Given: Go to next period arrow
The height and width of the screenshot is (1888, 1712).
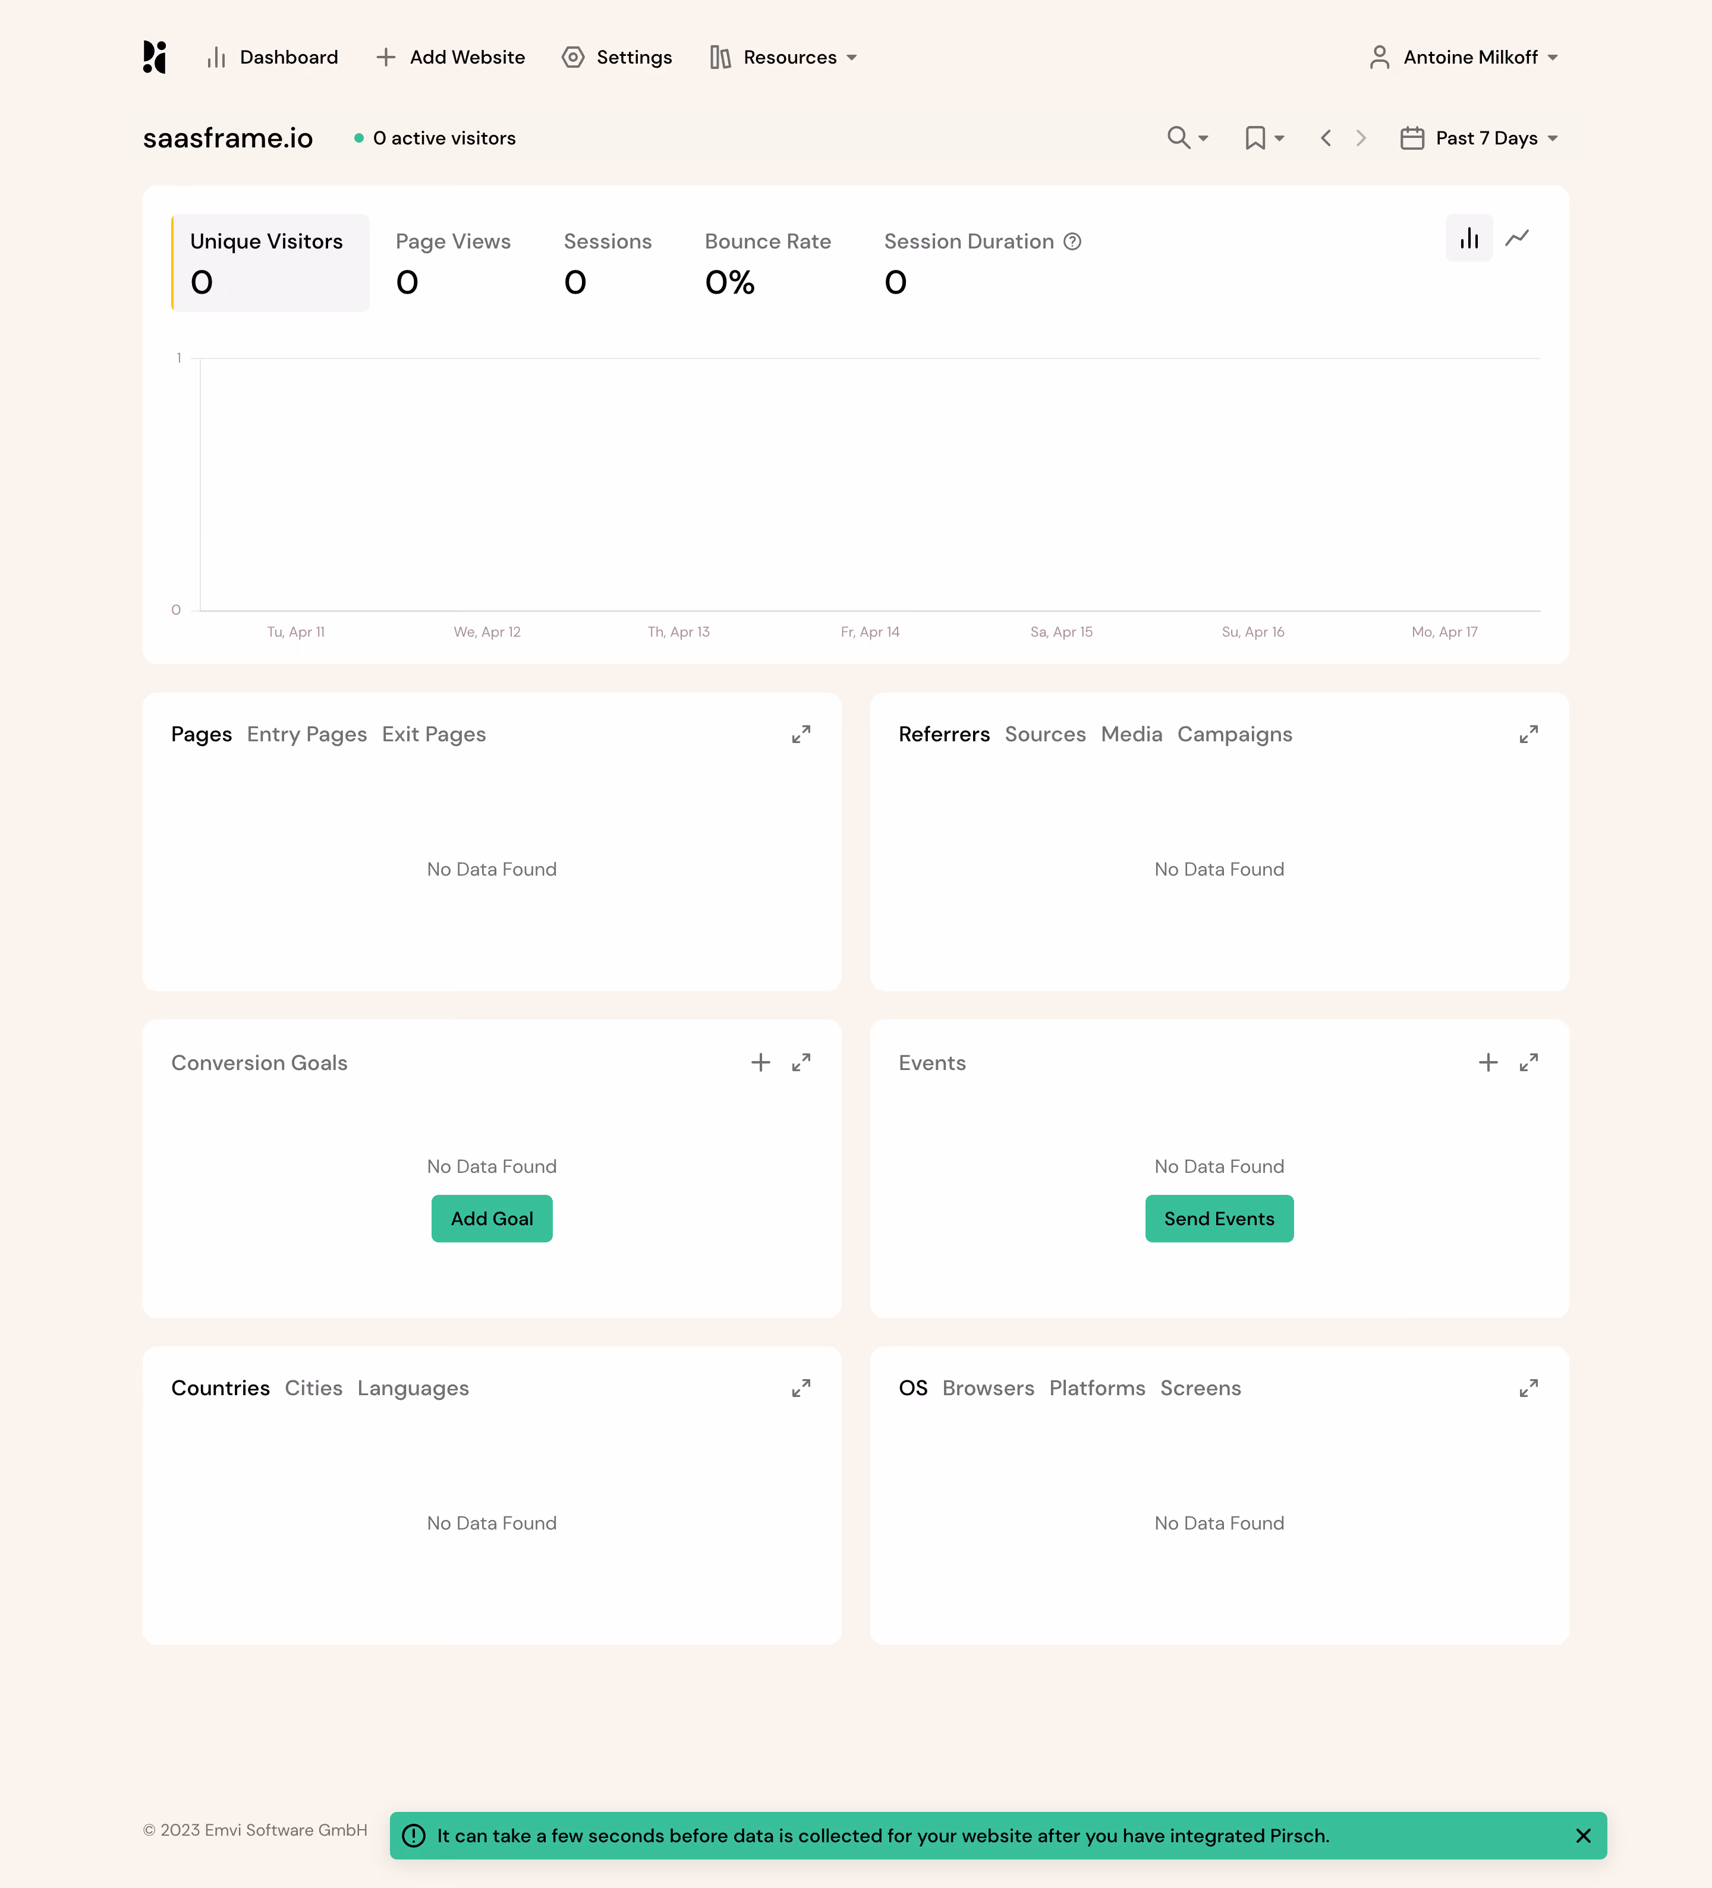Looking at the screenshot, I should 1361,138.
